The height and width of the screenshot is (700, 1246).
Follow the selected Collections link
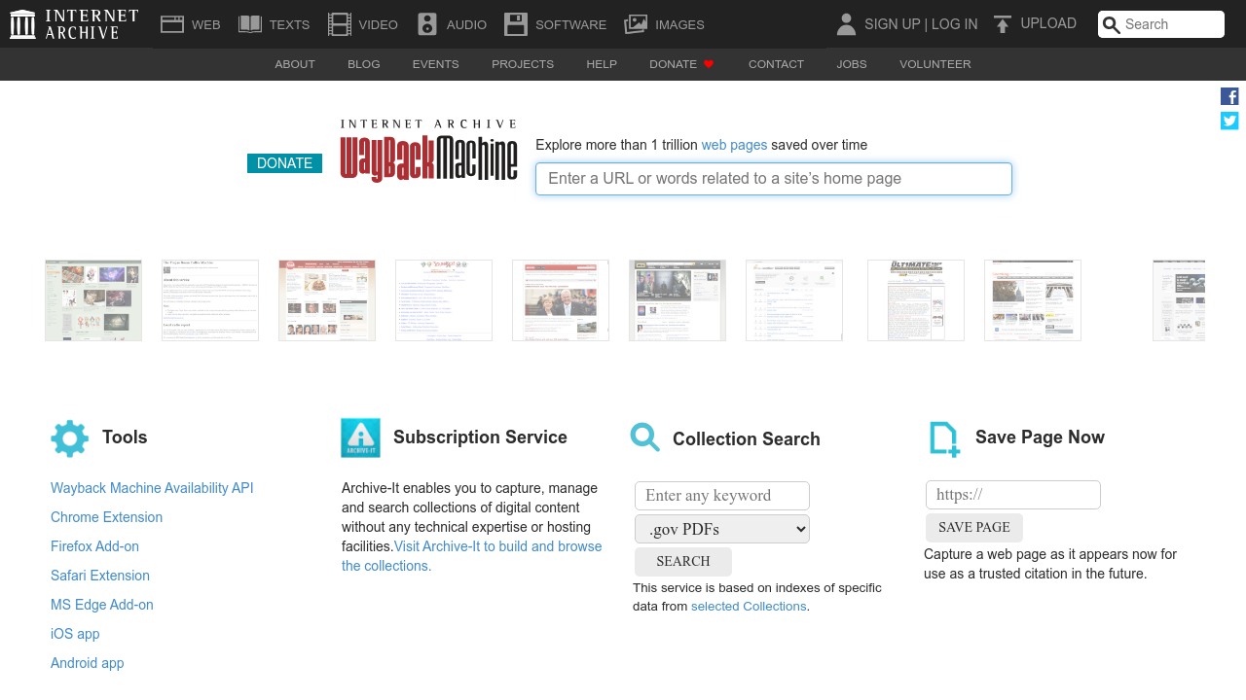tap(749, 605)
